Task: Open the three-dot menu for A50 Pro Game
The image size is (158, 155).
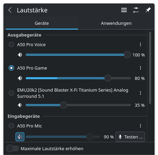Action: click(140, 68)
